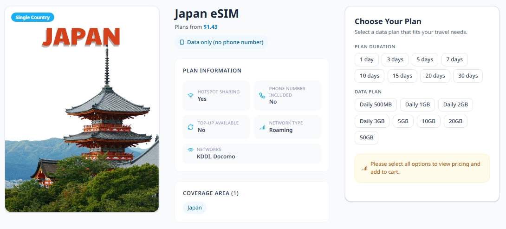The height and width of the screenshot is (229, 506).
Task: Select the 3 days plan duration
Action: click(395, 59)
